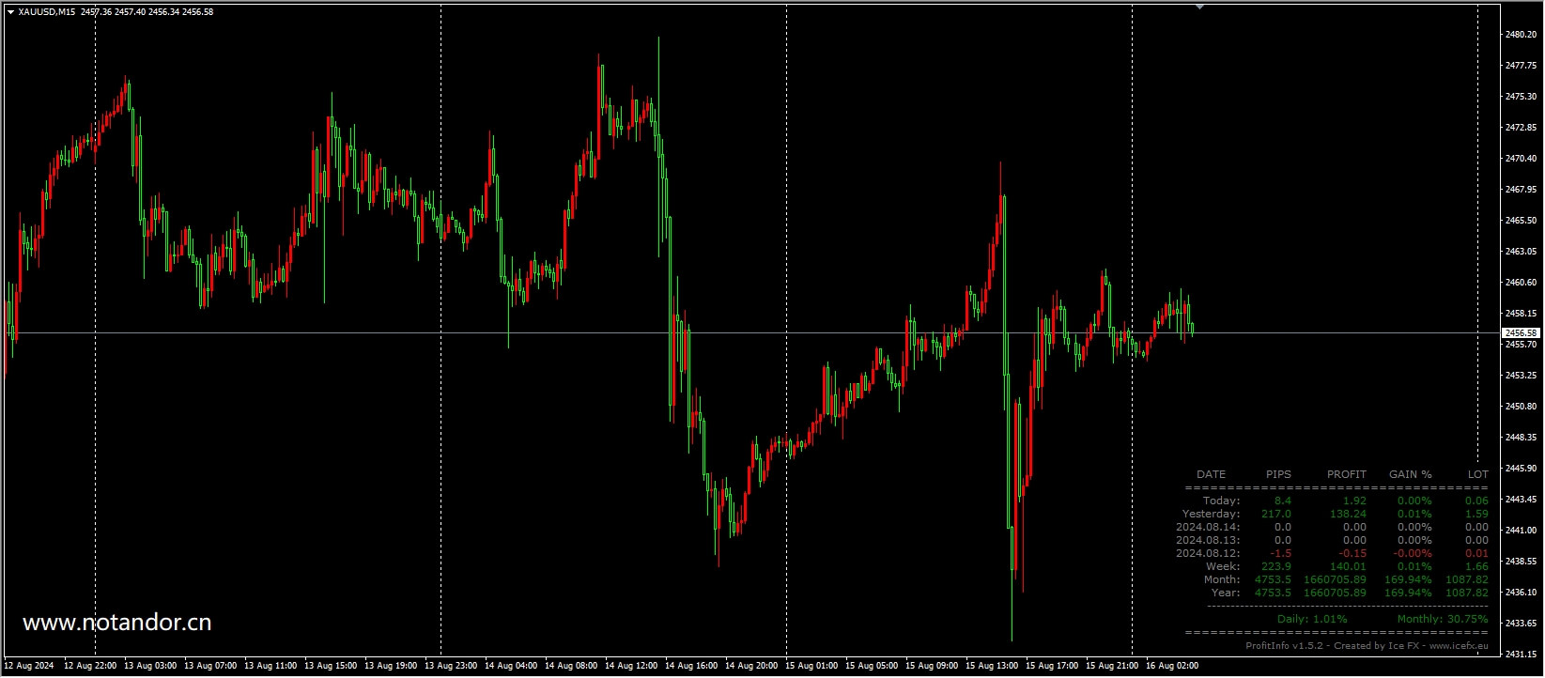Screen dimensions: 1545x678
Task: Click the Yesterday: row label
Action: [1211, 514]
